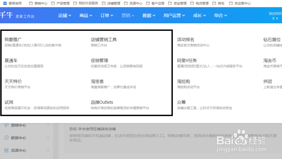282x159 pixels.
Task: Open 淘抢购 menu entry
Action: pos(184,81)
